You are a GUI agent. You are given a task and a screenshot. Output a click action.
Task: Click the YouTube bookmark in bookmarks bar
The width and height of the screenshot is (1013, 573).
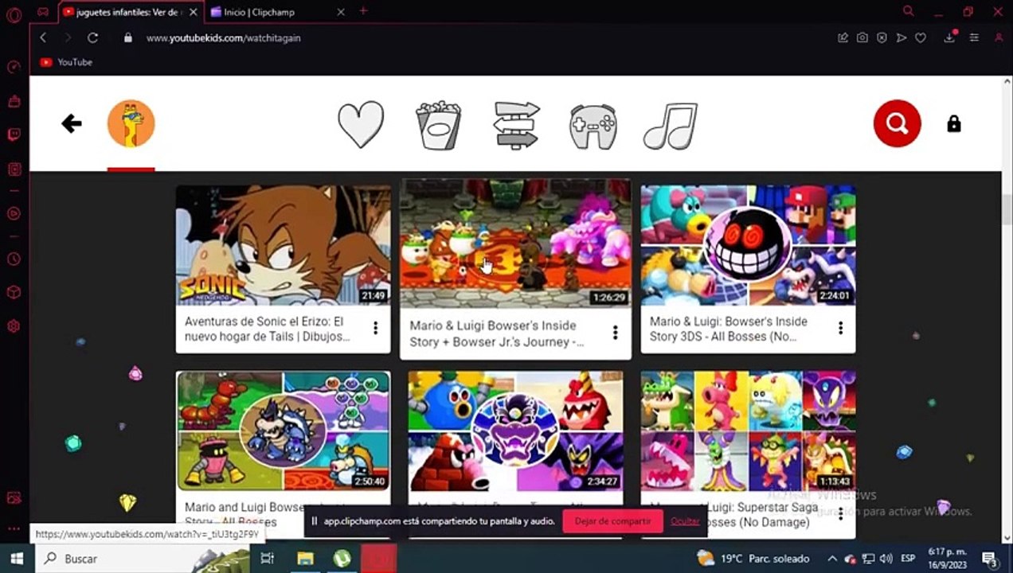67,62
